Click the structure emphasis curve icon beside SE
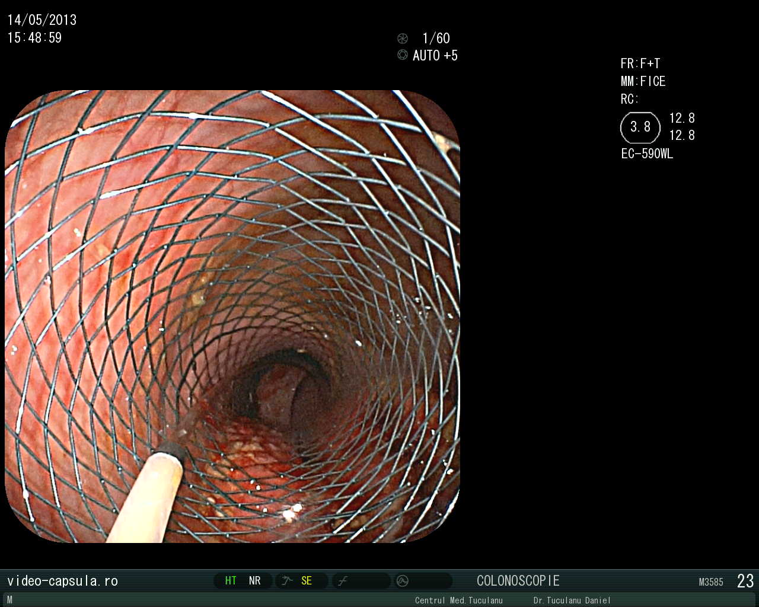 (288, 581)
